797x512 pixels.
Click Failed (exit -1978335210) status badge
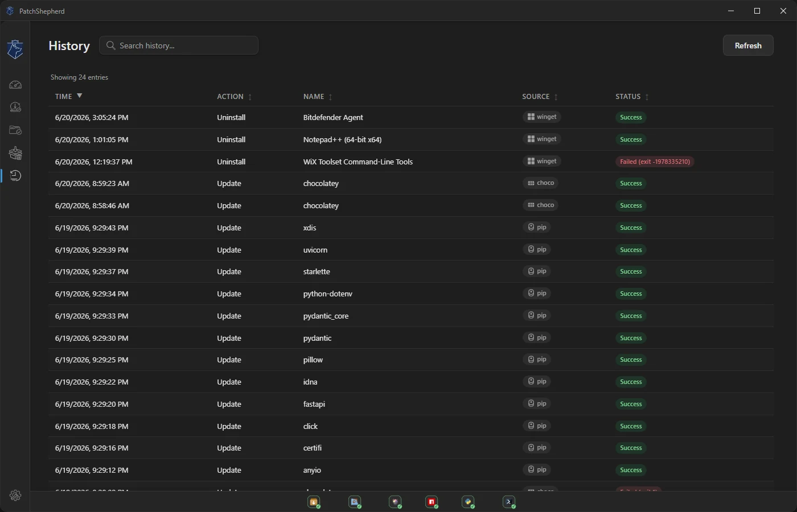coord(655,162)
